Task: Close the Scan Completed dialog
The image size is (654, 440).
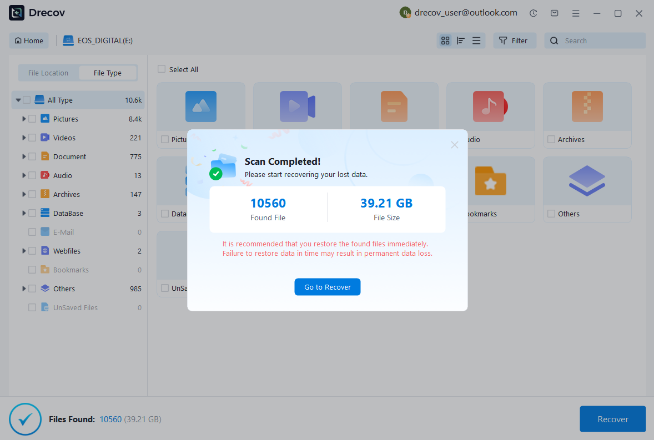Action: [454, 145]
